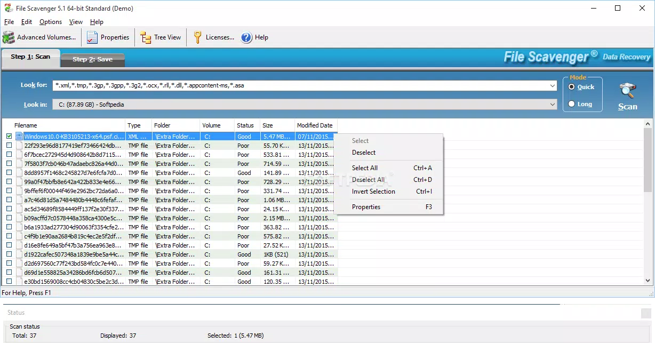The height and width of the screenshot is (343, 655).
Task: Open Properties from the toolbar
Action: [x=108, y=37]
